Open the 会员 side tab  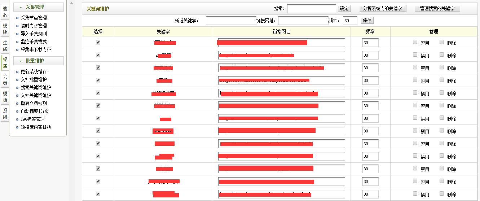(x=5, y=80)
